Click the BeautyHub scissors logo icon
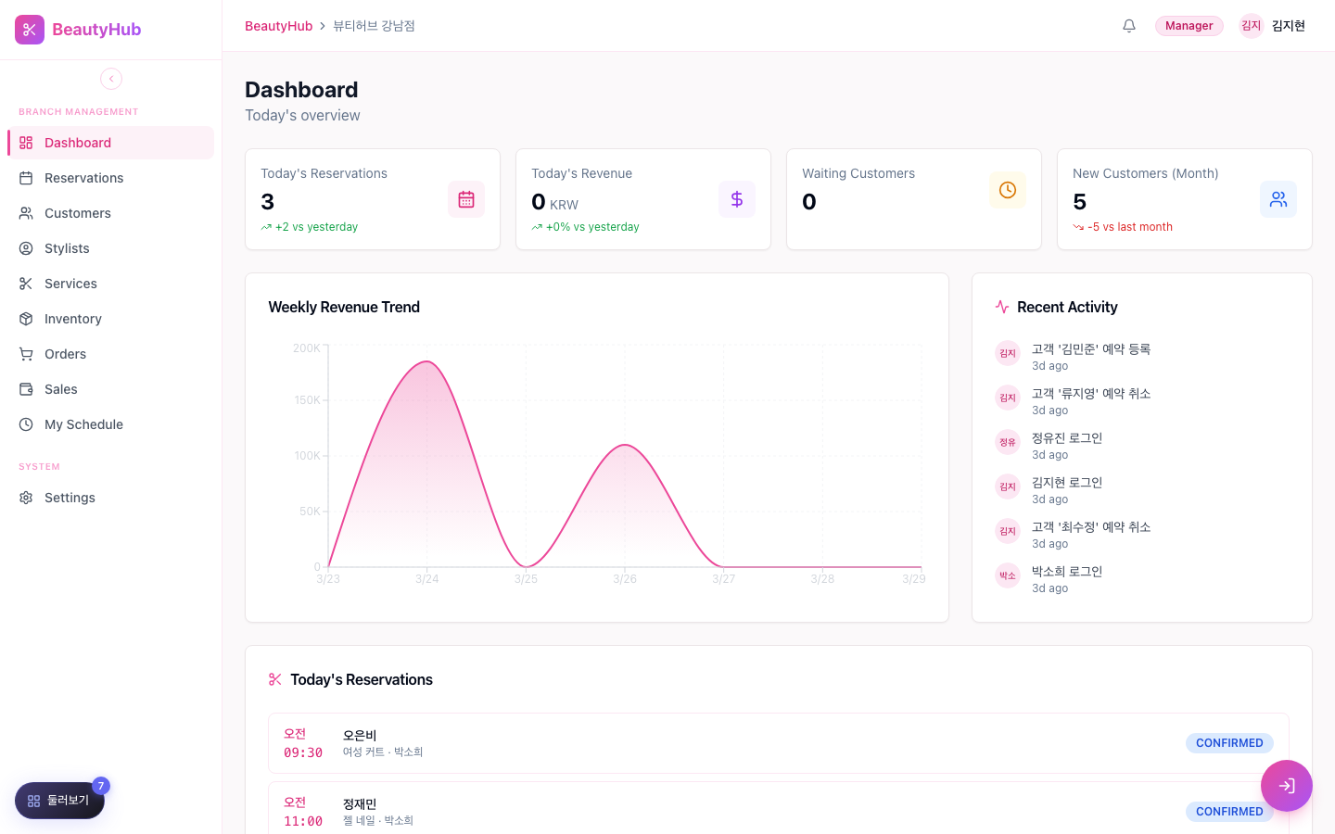Screen dimensions: 1335x834 [30, 30]
